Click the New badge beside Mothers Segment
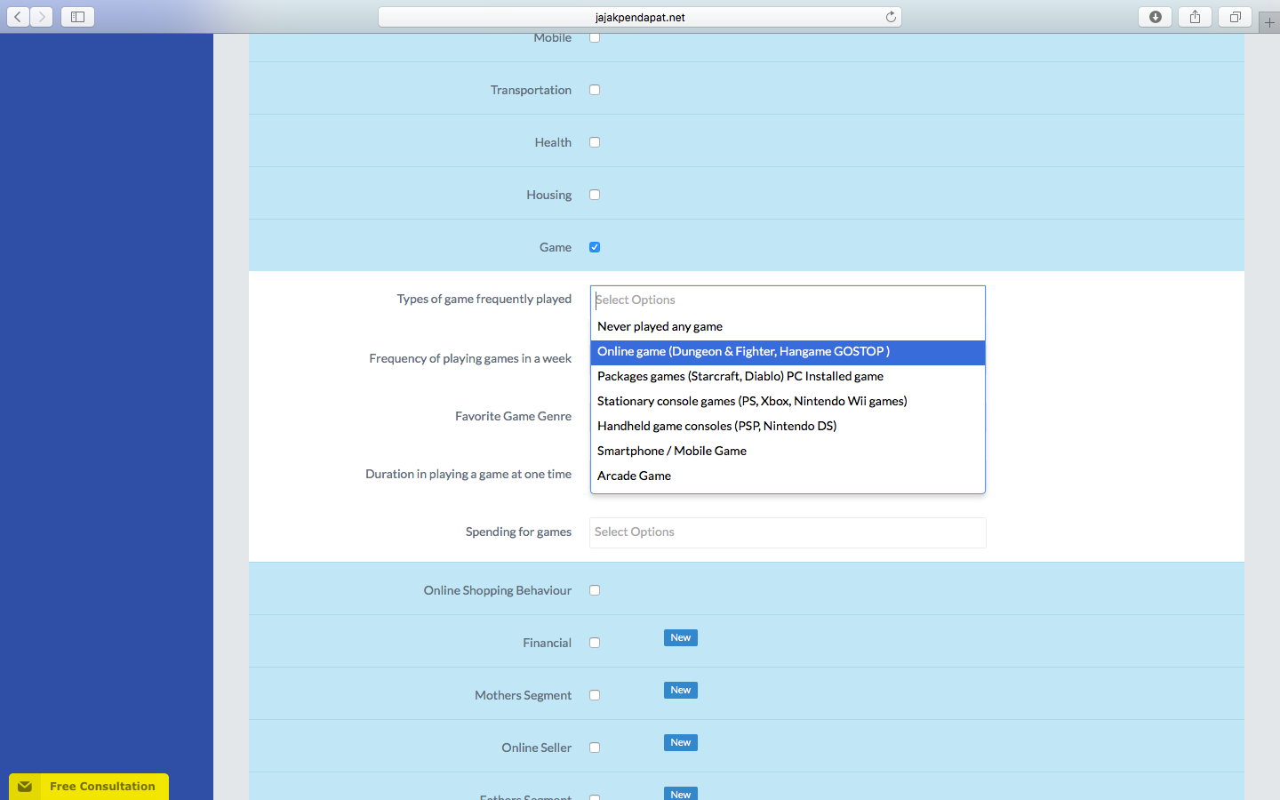 tap(681, 691)
